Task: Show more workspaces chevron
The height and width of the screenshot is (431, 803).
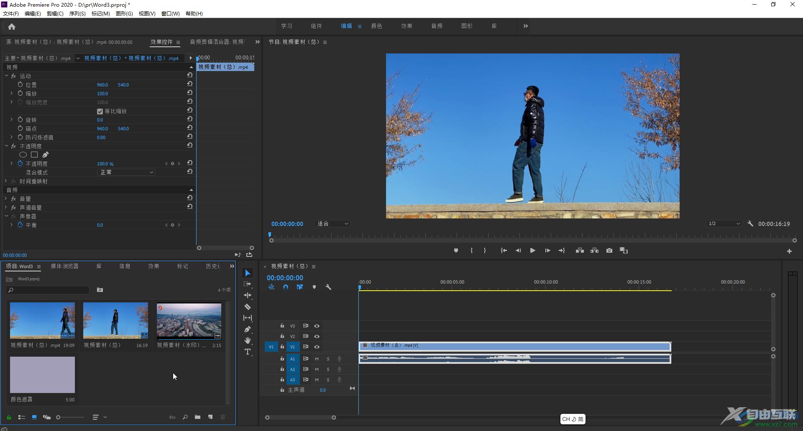Action: [x=526, y=26]
